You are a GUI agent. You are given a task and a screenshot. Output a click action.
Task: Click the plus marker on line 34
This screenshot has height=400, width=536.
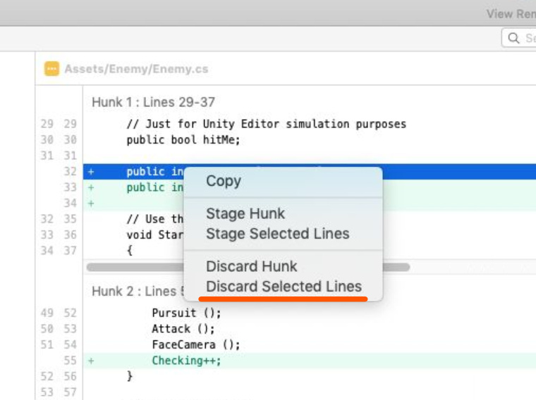coord(91,204)
